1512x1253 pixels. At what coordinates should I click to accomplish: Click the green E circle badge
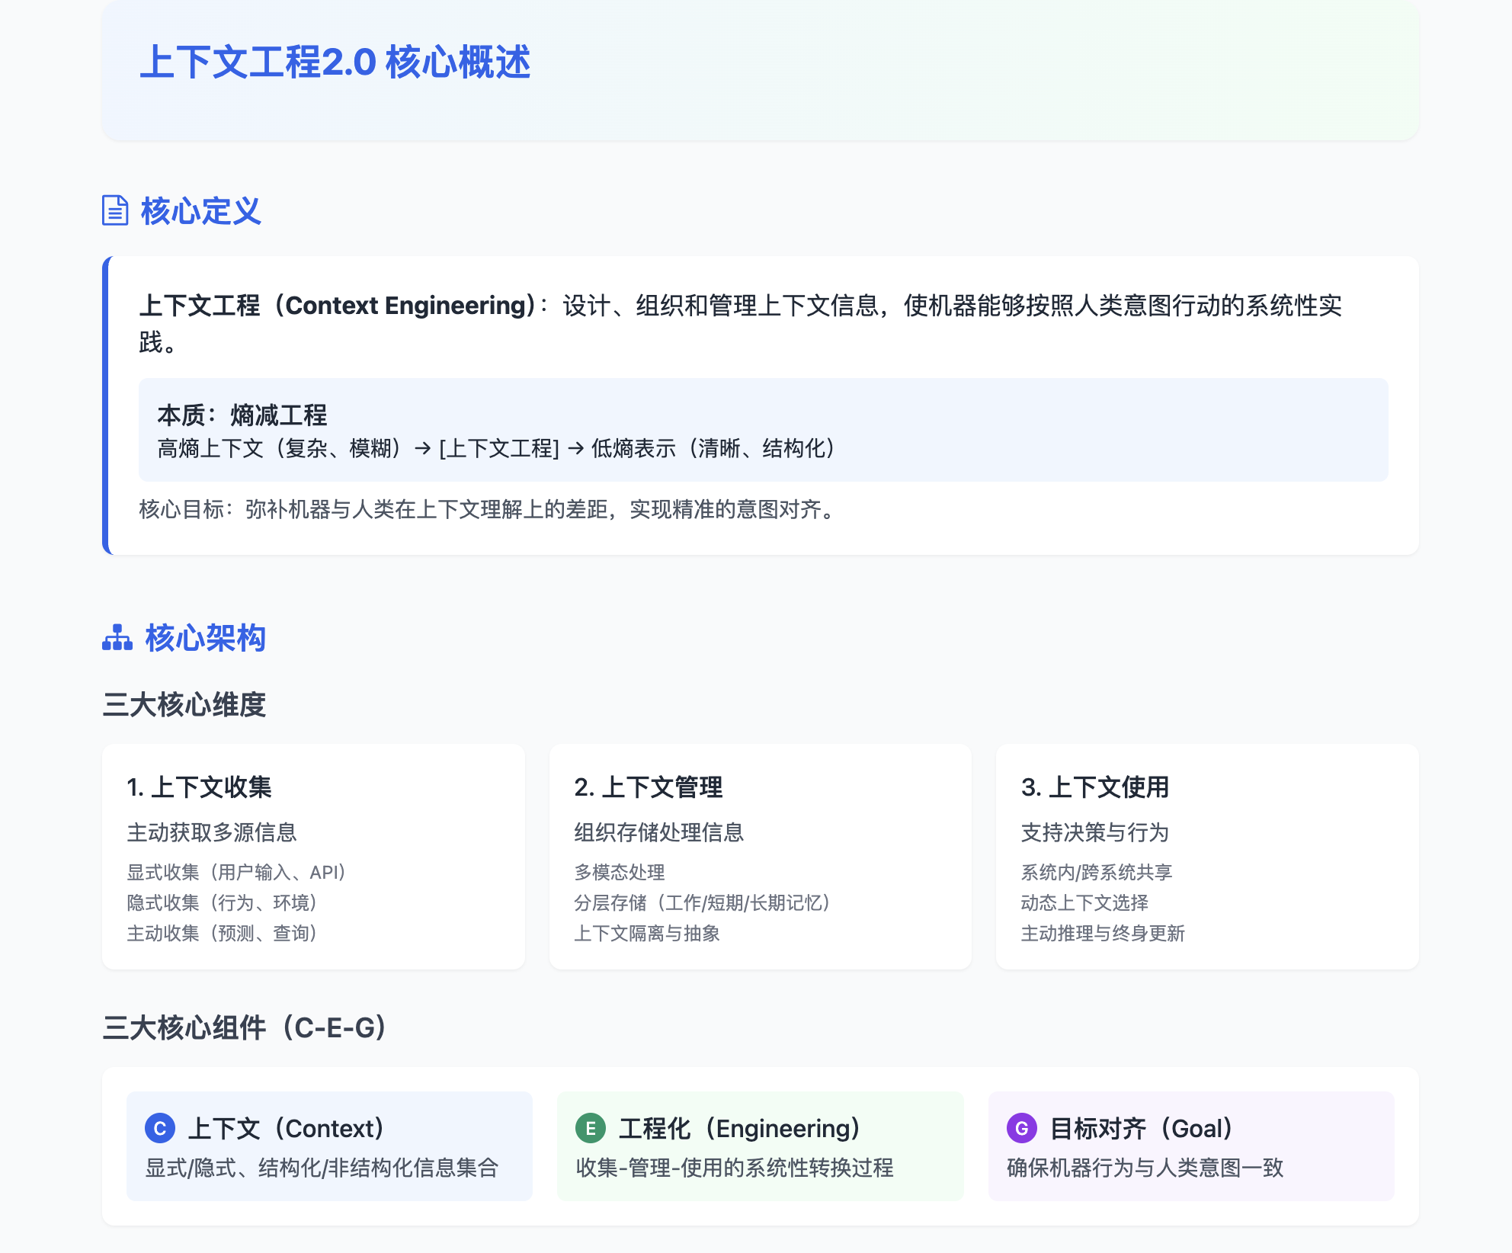pos(591,1128)
